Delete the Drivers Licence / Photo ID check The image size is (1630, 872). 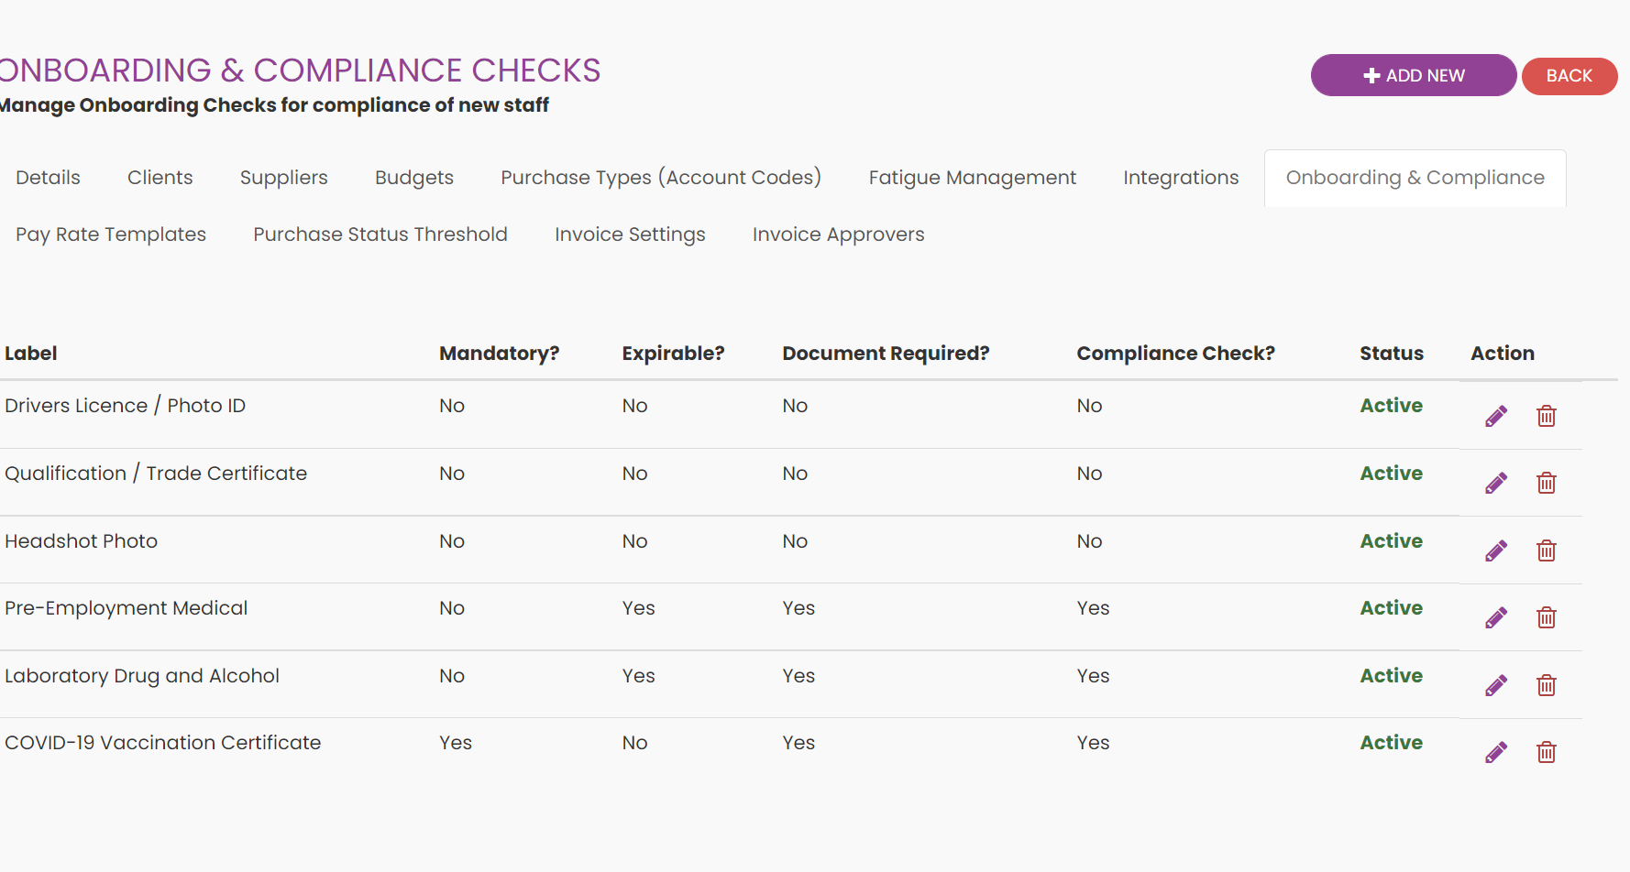(x=1547, y=417)
